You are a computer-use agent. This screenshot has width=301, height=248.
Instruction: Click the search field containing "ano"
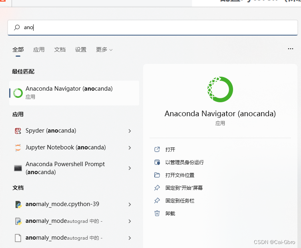pos(153,28)
